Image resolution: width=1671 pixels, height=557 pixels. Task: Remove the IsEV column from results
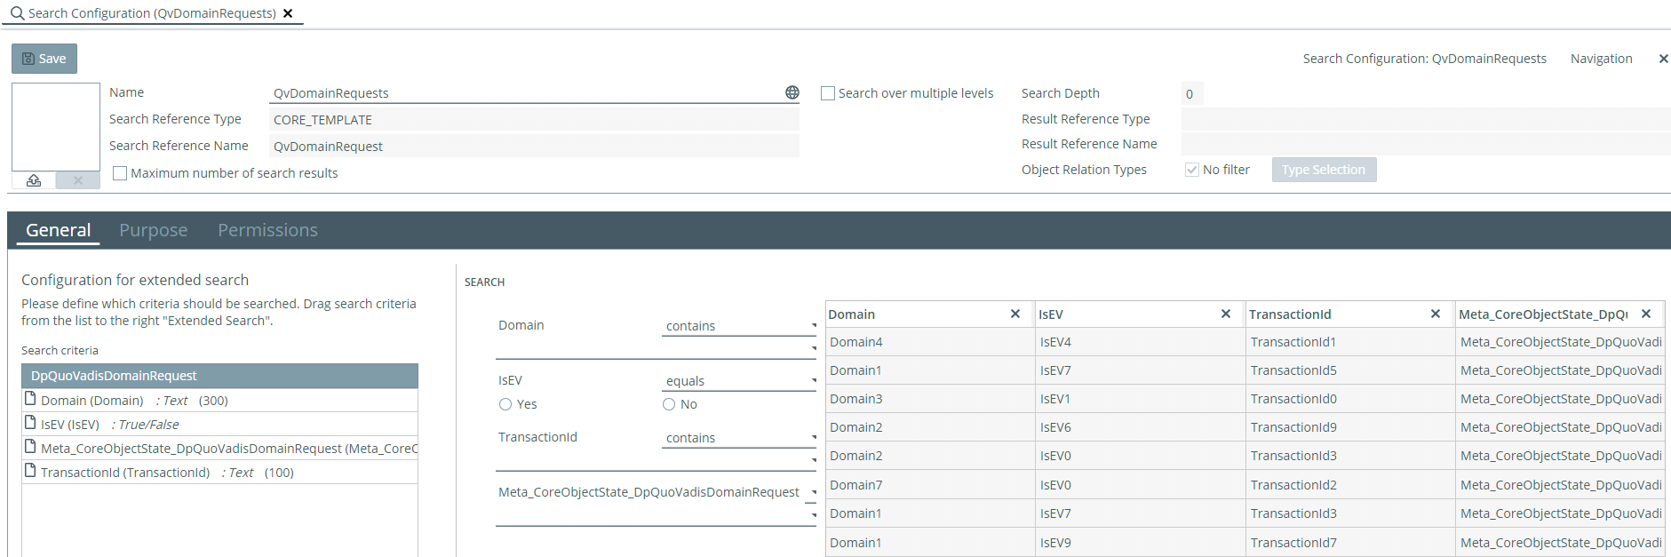1225,314
